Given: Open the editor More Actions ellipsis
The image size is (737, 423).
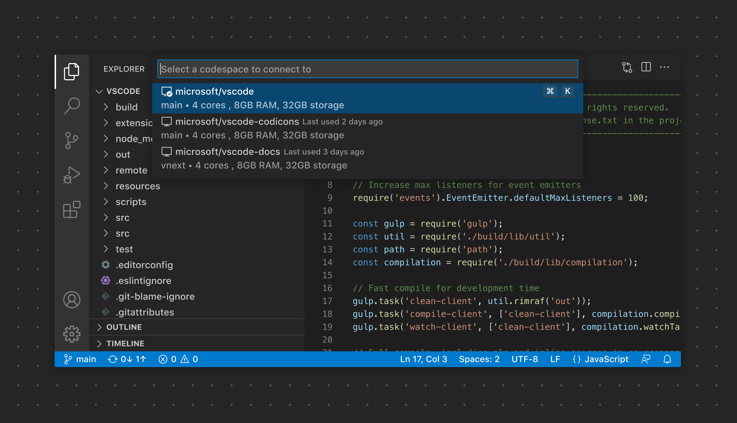Looking at the screenshot, I should 664,67.
